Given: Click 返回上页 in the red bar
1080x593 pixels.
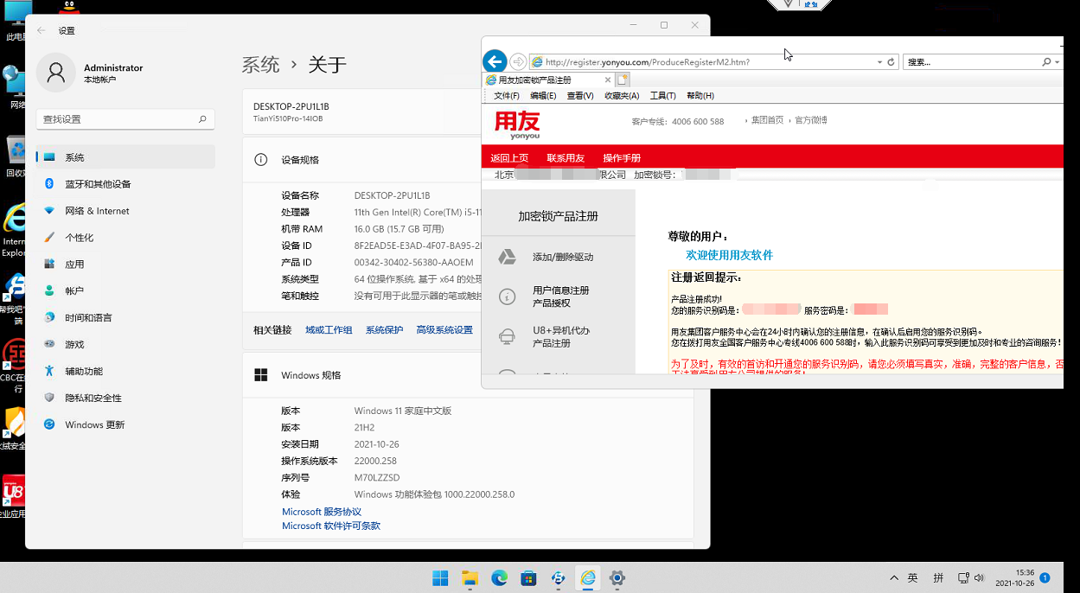Looking at the screenshot, I should click(x=509, y=158).
